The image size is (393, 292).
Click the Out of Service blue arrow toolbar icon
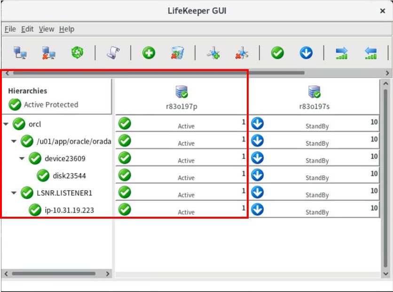306,53
